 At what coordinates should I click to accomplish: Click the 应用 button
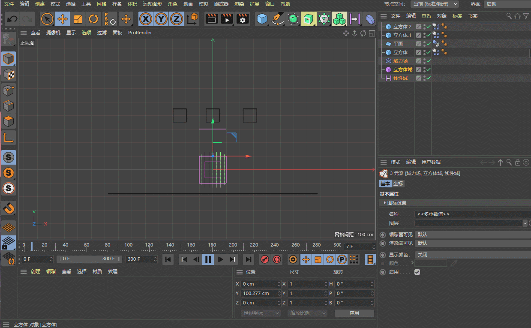(354, 313)
